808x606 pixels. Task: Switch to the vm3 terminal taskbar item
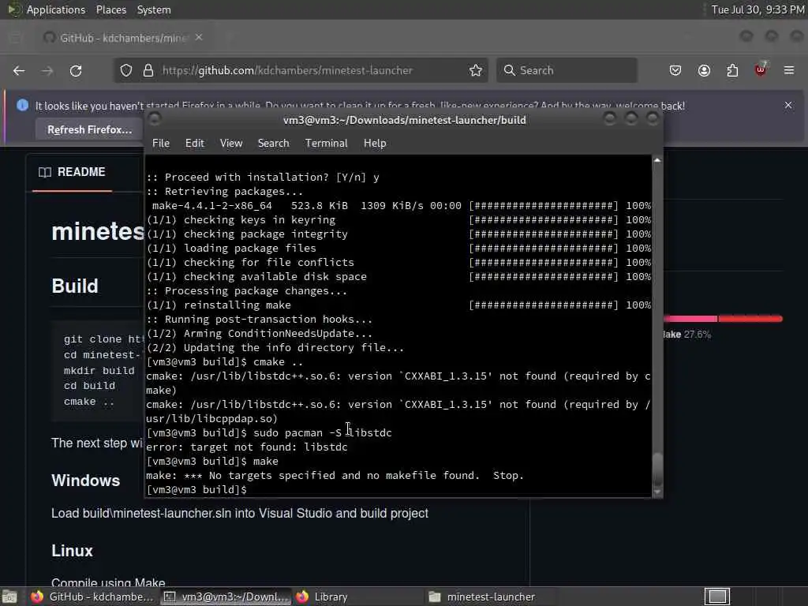(x=226, y=597)
